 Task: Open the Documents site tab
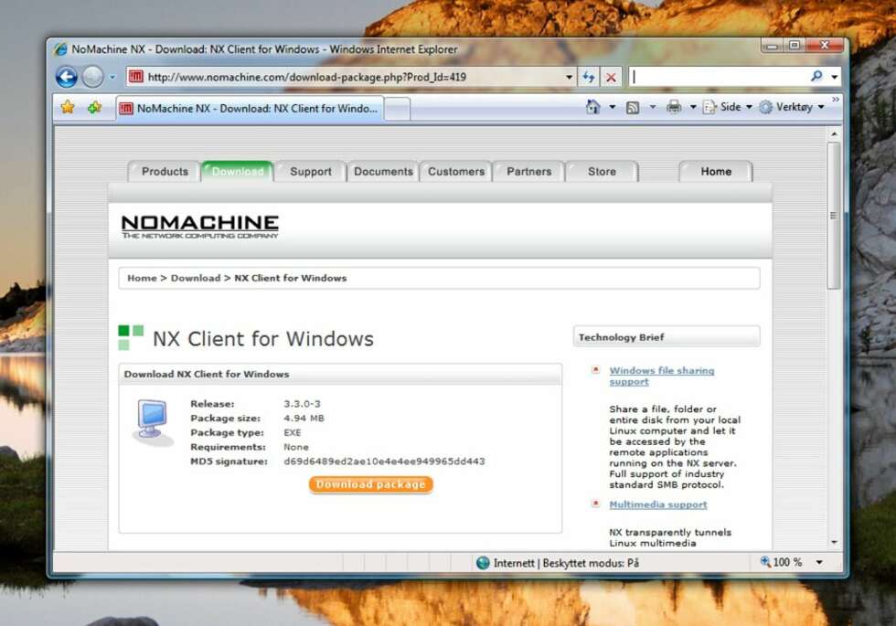[383, 172]
